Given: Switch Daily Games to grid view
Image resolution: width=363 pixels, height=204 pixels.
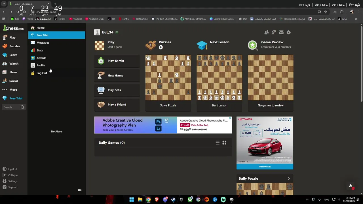Looking at the screenshot, I should pyautogui.click(x=224, y=143).
